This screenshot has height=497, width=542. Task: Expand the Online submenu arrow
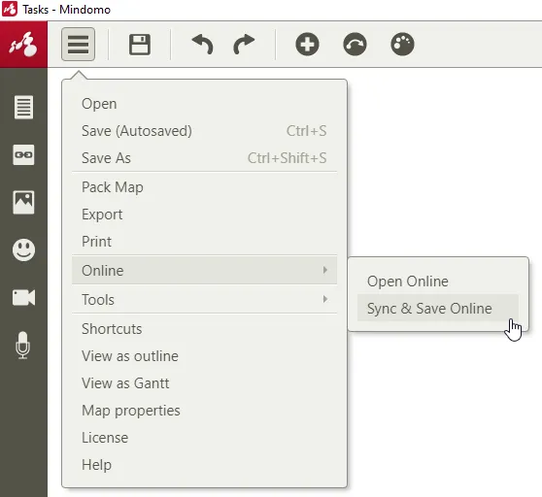tap(325, 270)
